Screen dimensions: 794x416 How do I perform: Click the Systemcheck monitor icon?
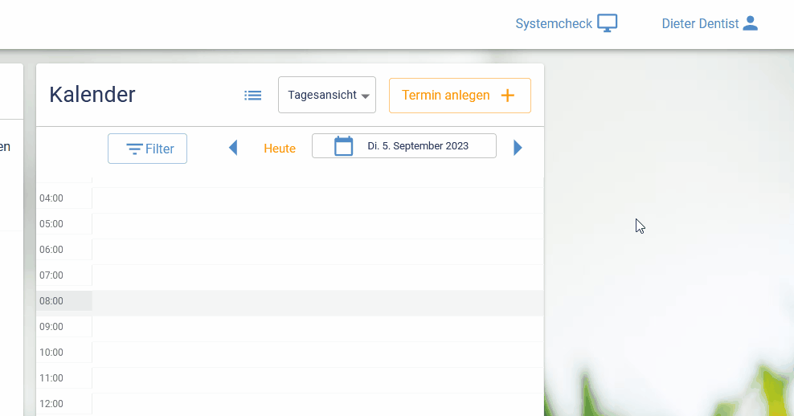click(608, 23)
